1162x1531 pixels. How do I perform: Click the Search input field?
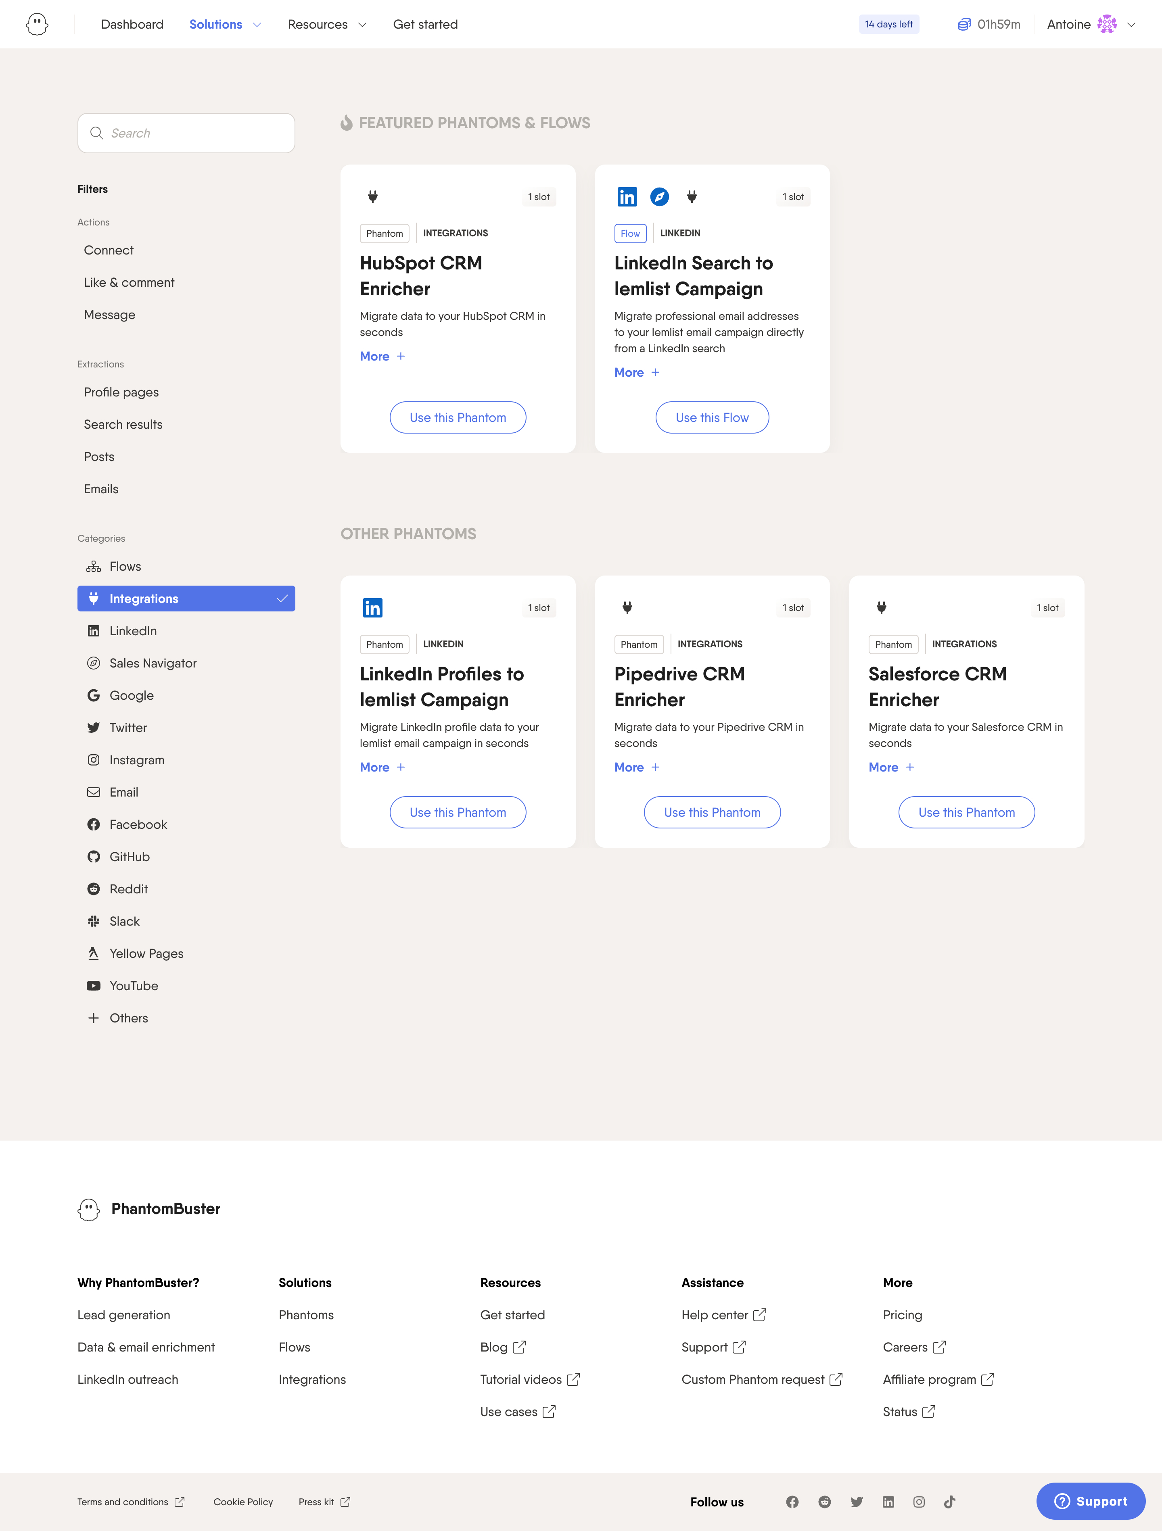coord(186,133)
